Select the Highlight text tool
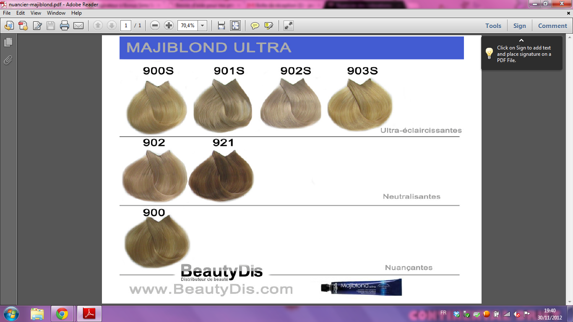This screenshot has width=573, height=322. tap(269, 26)
